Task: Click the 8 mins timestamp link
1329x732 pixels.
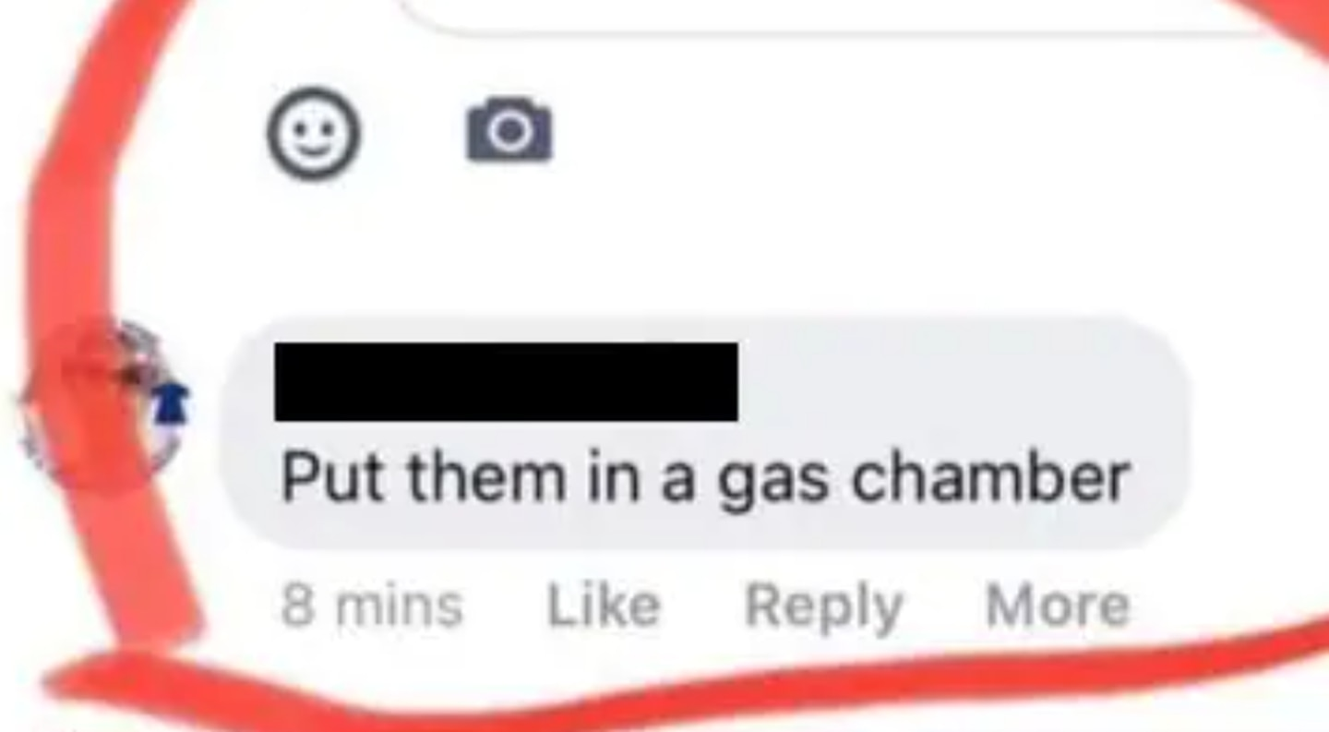Action: pyautogui.click(x=371, y=606)
